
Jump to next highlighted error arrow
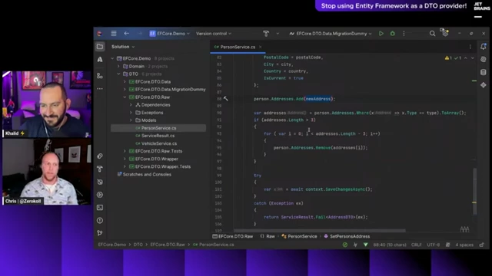(x=473, y=58)
